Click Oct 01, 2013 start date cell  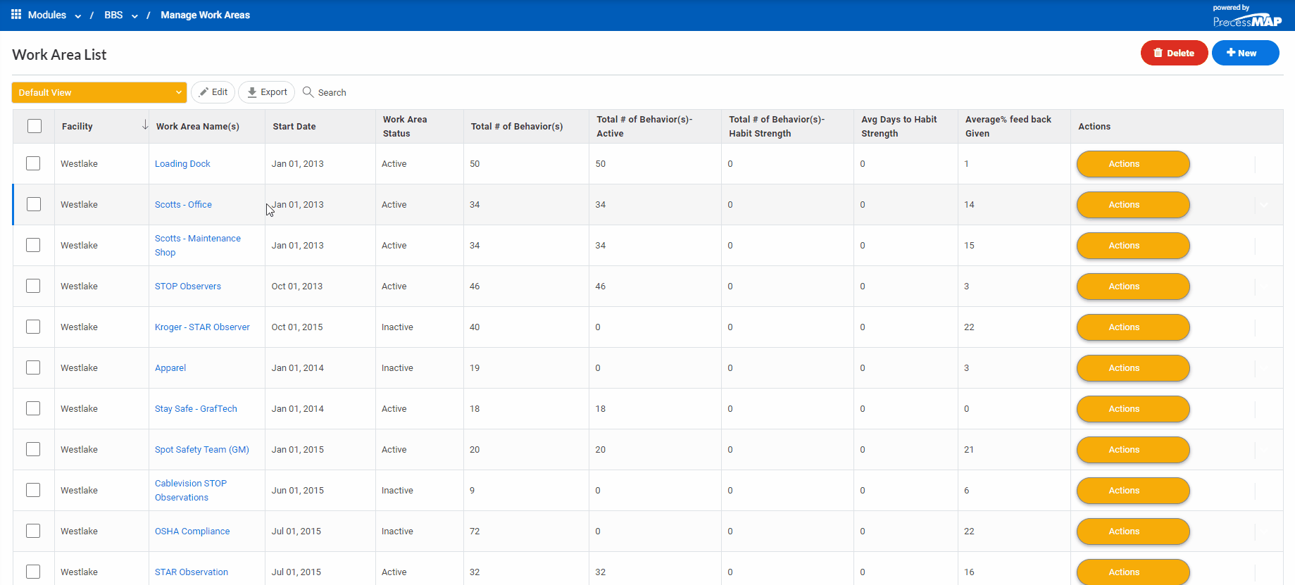(x=297, y=287)
